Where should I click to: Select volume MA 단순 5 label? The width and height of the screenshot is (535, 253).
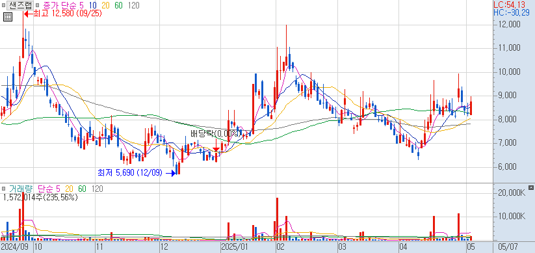[49, 189]
